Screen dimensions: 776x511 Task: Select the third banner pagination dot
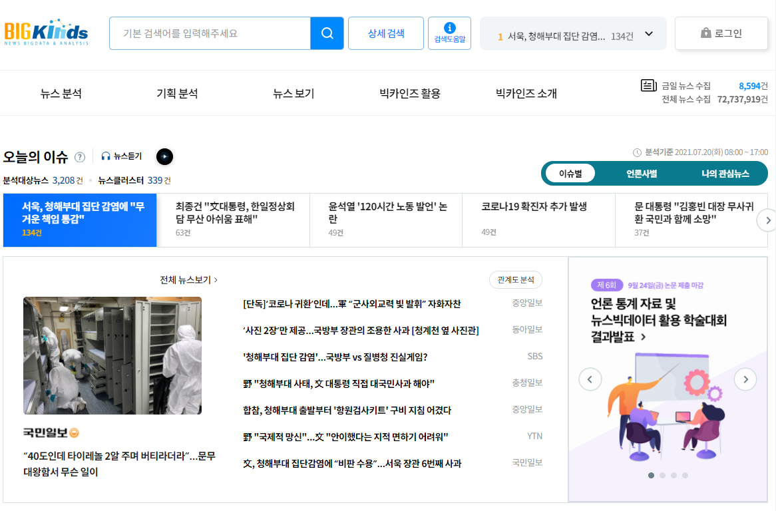(674, 475)
